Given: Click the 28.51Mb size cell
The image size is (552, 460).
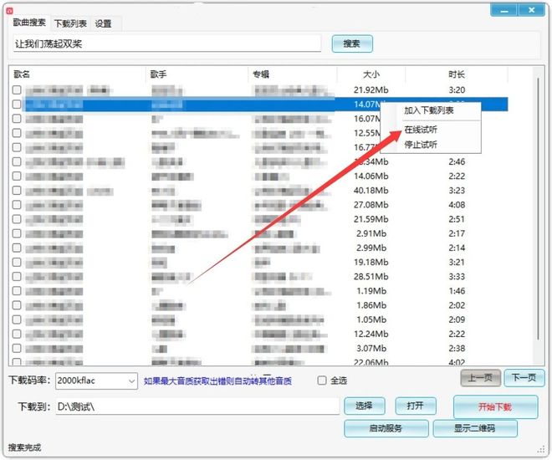Looking at the screenshot, I should 371,277.
